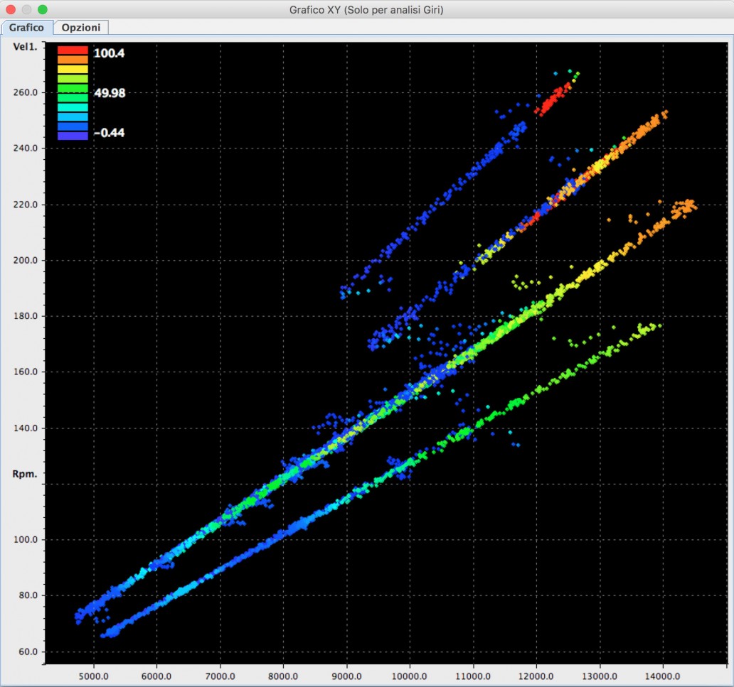Click the red close window button
Image resolution: width=734 pixels, height=687 pixels.
pyautogui.click(x=11, y=10)
